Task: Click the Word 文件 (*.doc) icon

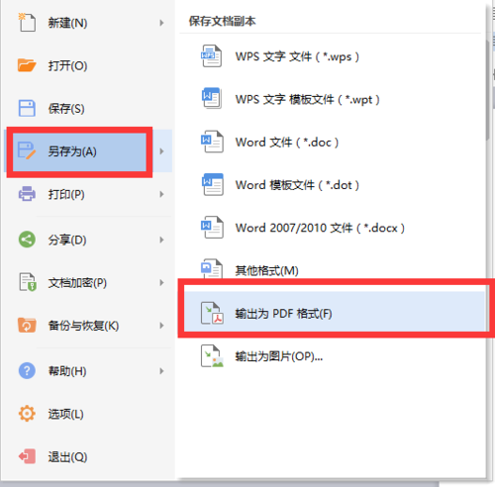Action: coord(212,142)
